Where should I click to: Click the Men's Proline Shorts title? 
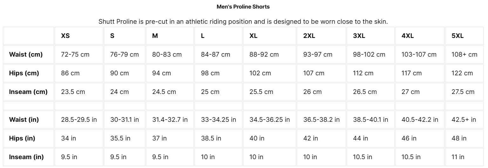tap(243, 7)
